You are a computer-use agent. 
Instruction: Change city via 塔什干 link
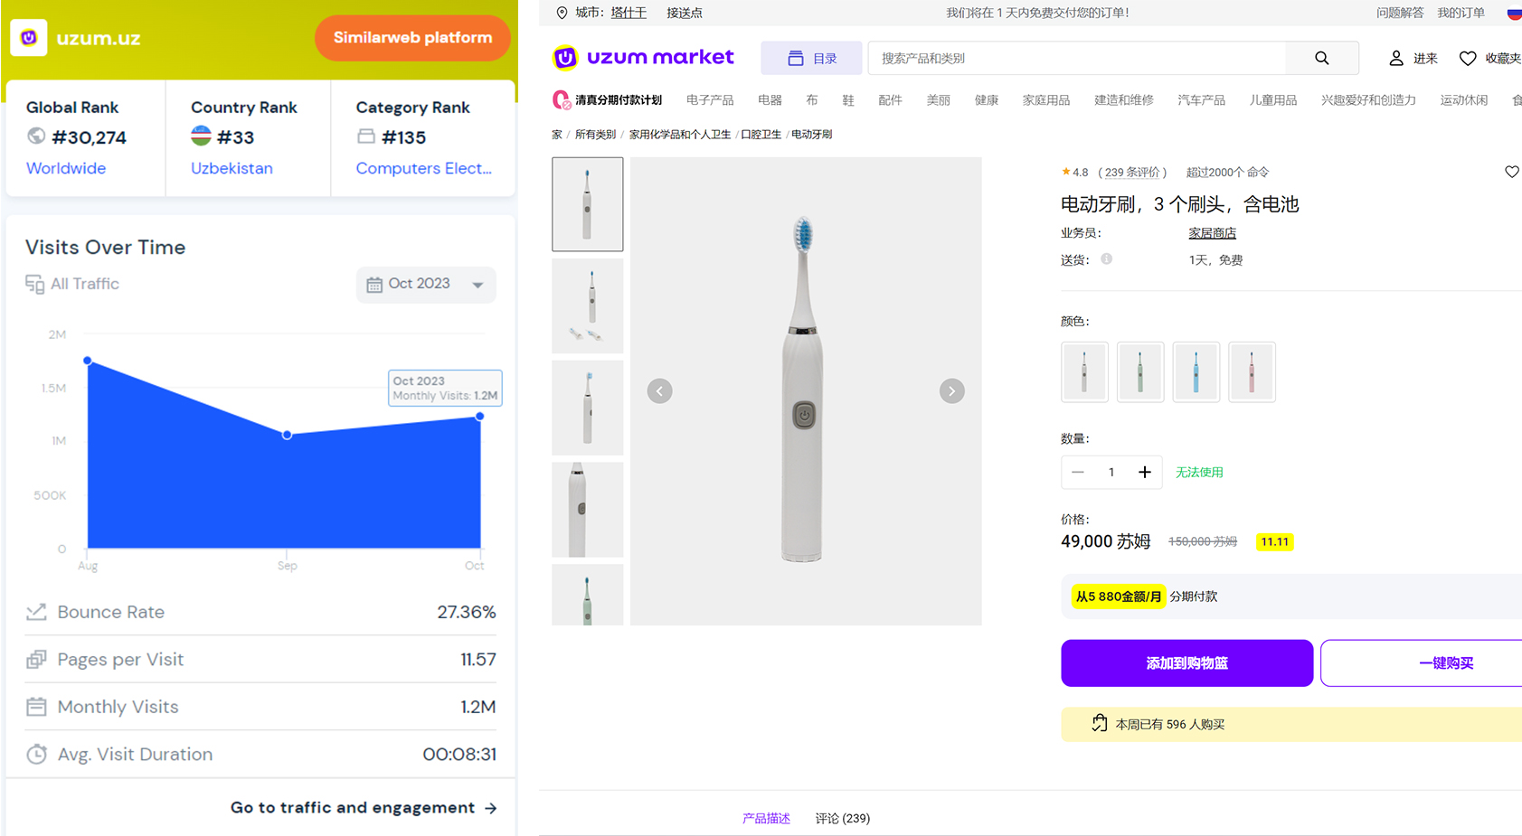[x=629, y=13]
